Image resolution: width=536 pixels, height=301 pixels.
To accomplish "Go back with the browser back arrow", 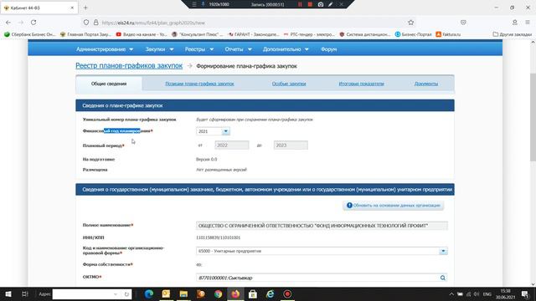I will pyautogui.click(x=8, y=23).
